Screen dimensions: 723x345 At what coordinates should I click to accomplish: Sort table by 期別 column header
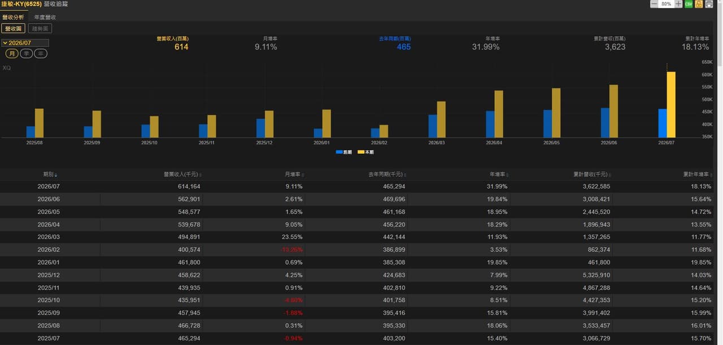(x=50, y=174)
